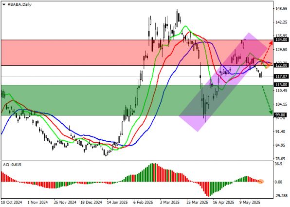Open the #BABA,Daily chart dropdown arrow
The height and width of the screenshot is (207, 290).
click(4, 5)
